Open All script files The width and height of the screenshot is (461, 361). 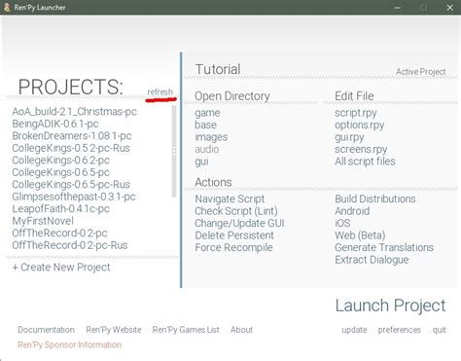point(365,162)
